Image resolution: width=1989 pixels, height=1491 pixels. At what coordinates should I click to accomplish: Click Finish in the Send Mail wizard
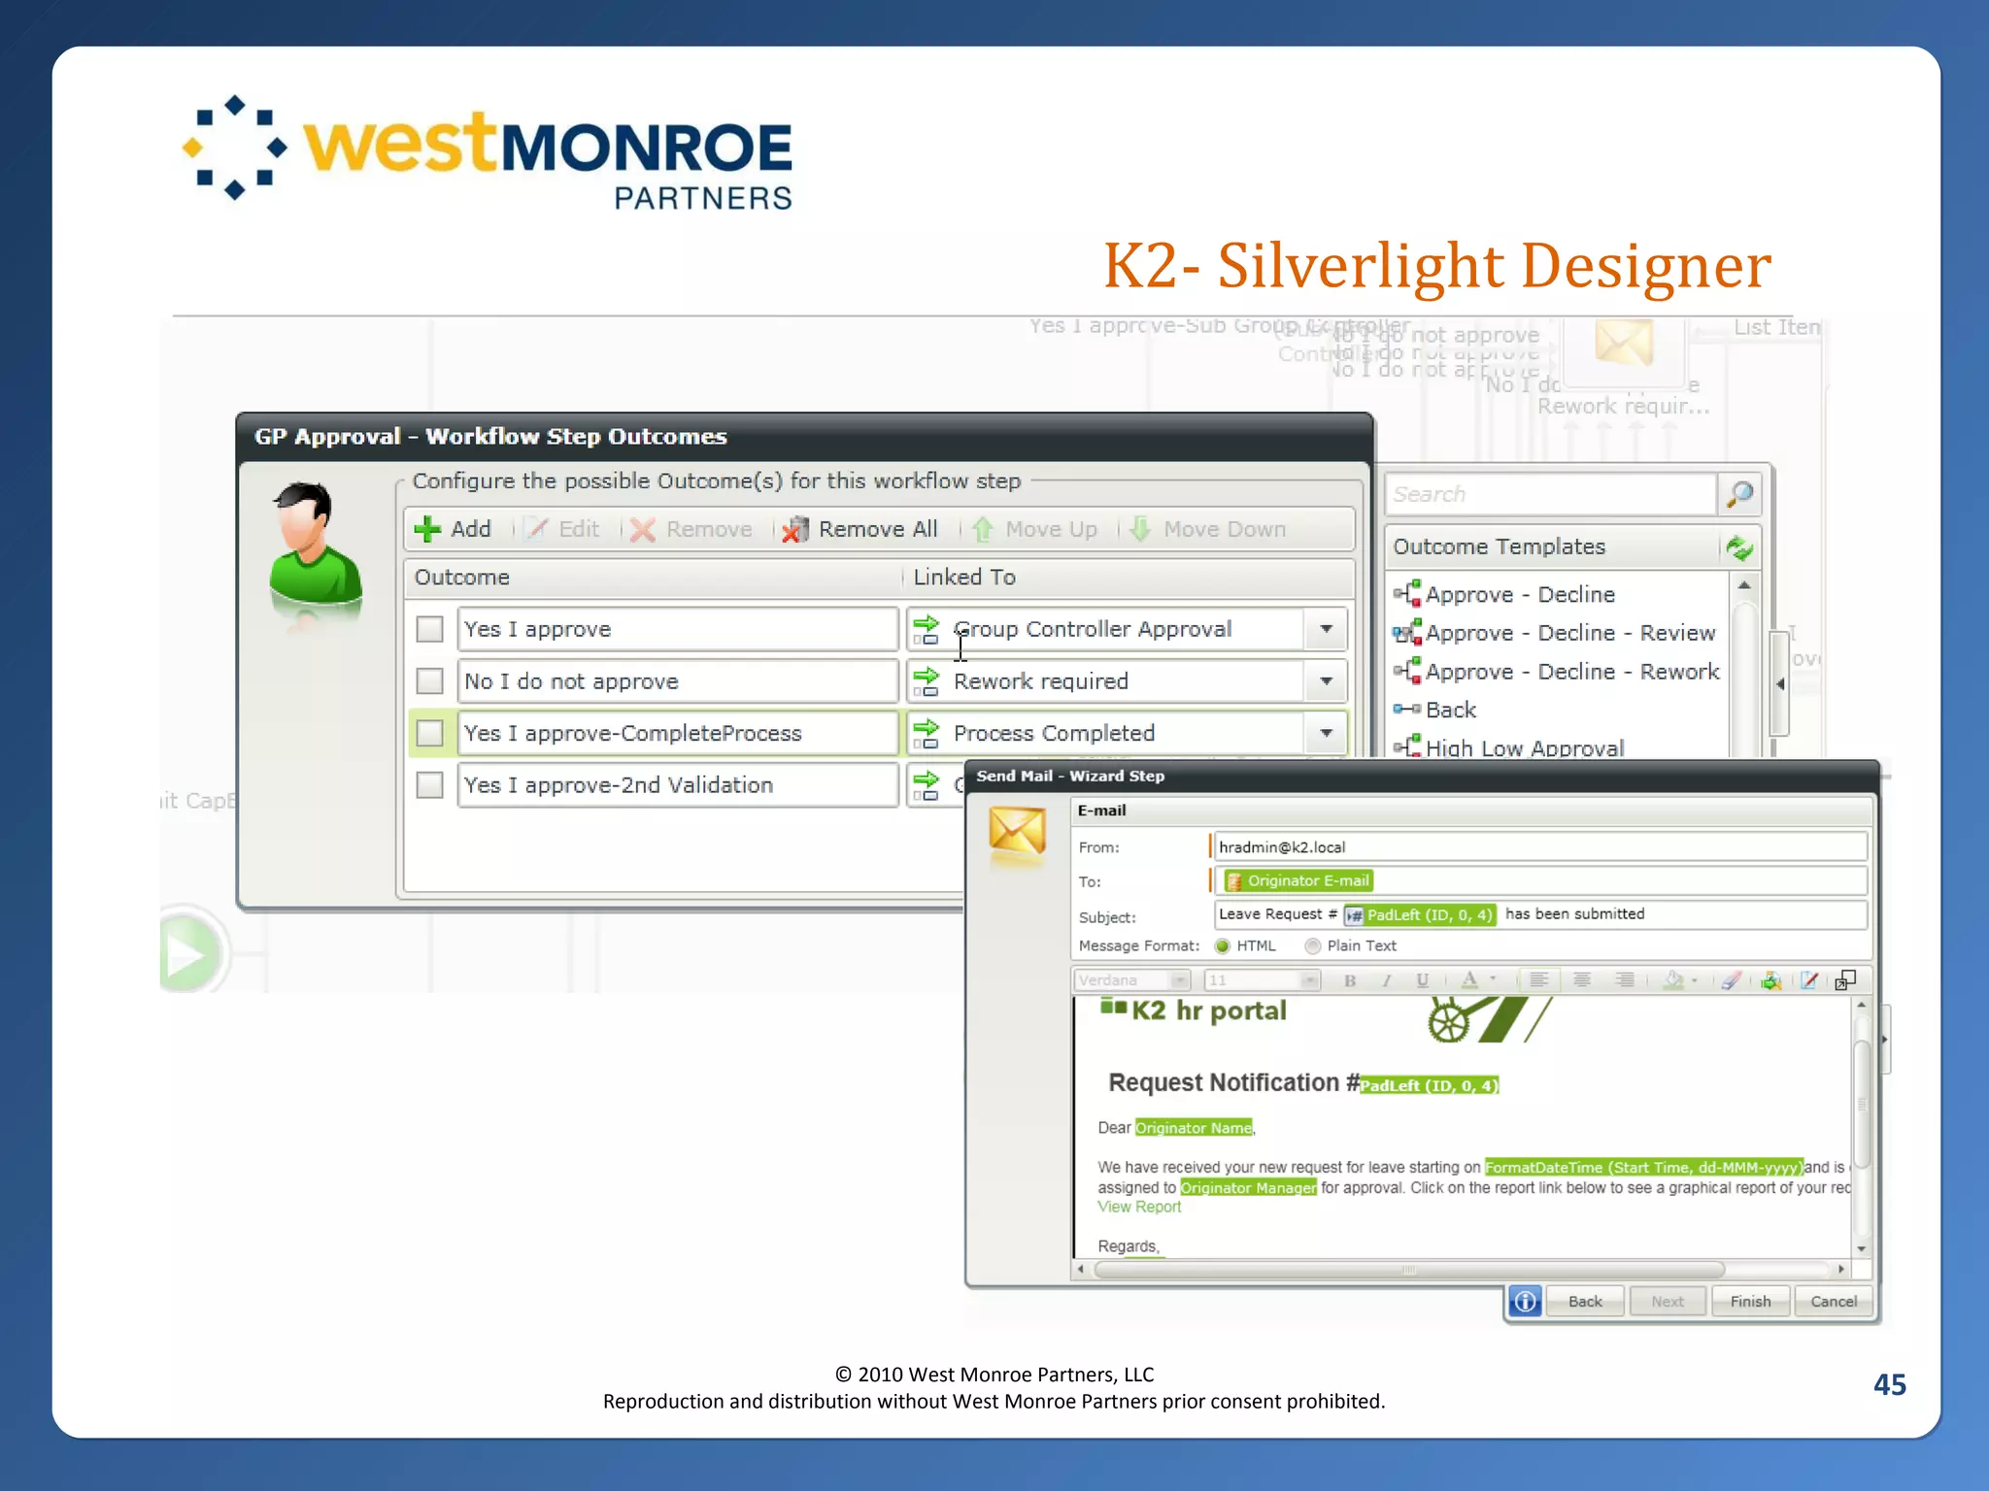[x=1750, y=1302]
